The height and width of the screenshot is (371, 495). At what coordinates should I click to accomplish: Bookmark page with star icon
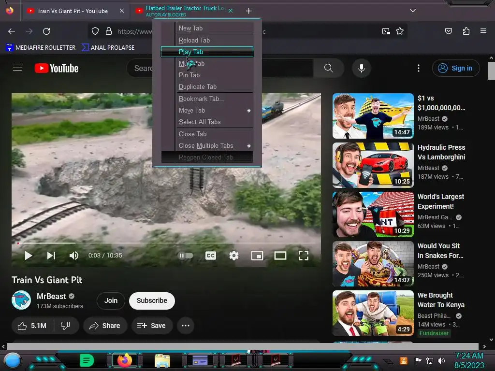pyautogui.click(x=400, y=31)
